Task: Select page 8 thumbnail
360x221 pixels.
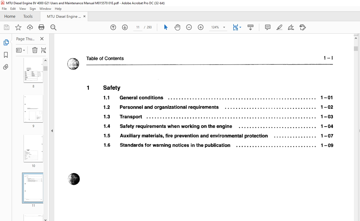Action: pyautogui.click(x=33, y=70)
